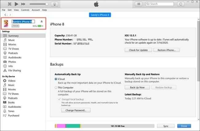Go back with the left arrow
Screen dimensions: 200x131
[5, 15]
